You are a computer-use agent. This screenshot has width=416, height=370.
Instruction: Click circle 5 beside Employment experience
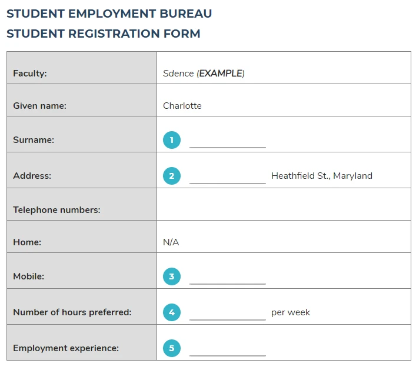(172, 348)
